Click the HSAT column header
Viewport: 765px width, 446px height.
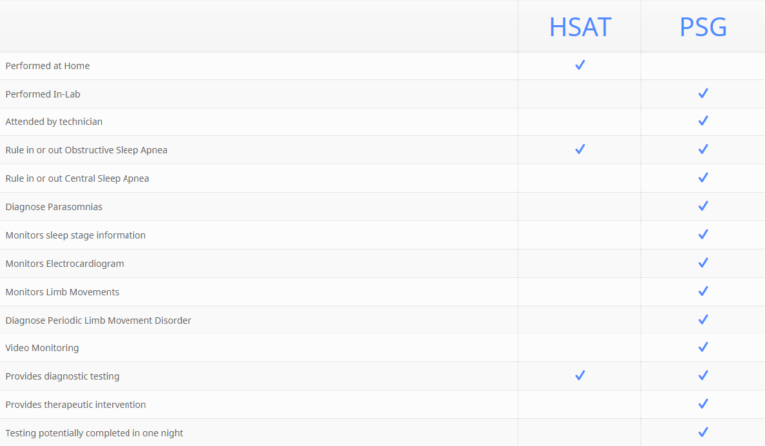coord(579,27)
